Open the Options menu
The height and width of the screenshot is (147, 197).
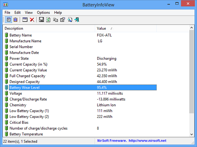click(x=43, y=12)
